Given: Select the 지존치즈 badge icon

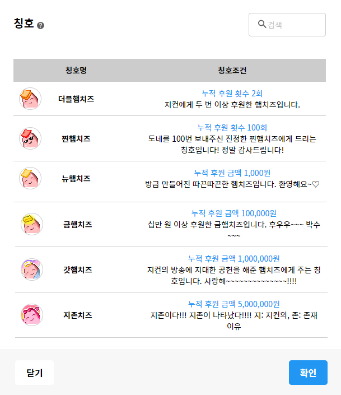Looking at the screenshot, I should (31, 315).
